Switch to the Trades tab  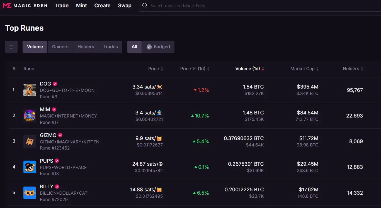click(x=111, y=47)
